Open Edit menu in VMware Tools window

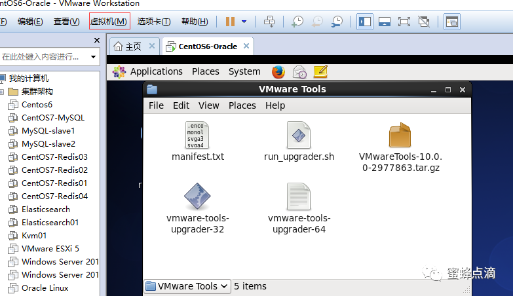point(181,105)
